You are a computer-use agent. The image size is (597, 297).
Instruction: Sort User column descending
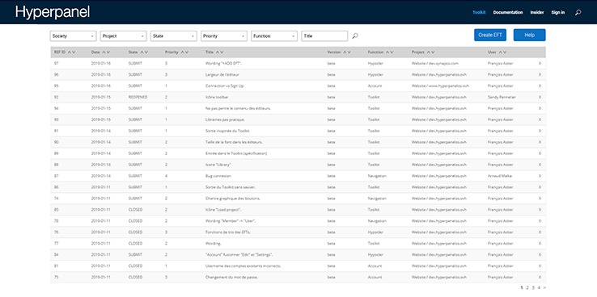pos(505,52)
